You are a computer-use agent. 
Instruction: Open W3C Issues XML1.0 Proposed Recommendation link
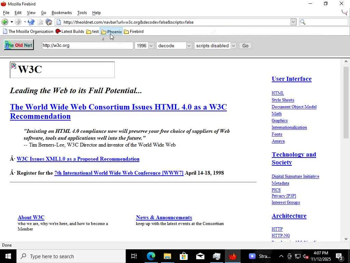pos(78,159)
